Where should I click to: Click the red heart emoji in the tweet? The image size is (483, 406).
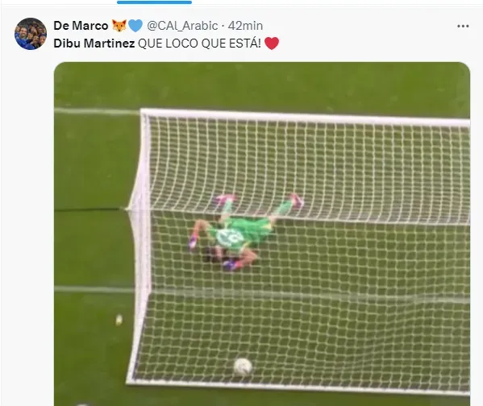click(272, 43)
